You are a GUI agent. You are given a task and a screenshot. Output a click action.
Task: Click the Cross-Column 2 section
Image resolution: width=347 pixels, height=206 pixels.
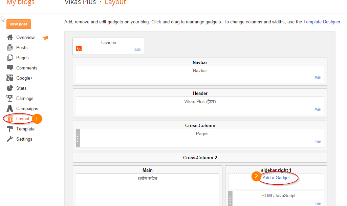click(x=200, y=158)
